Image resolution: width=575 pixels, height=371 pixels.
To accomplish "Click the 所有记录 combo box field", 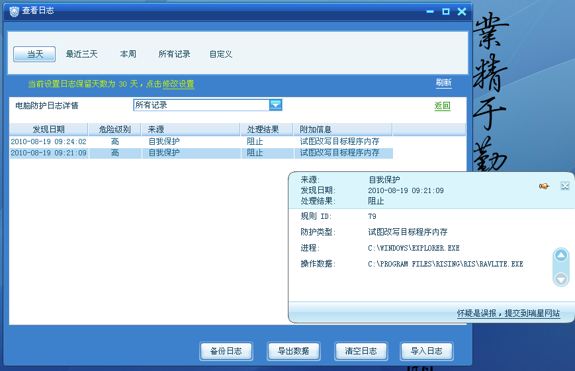I will point(208,105).
